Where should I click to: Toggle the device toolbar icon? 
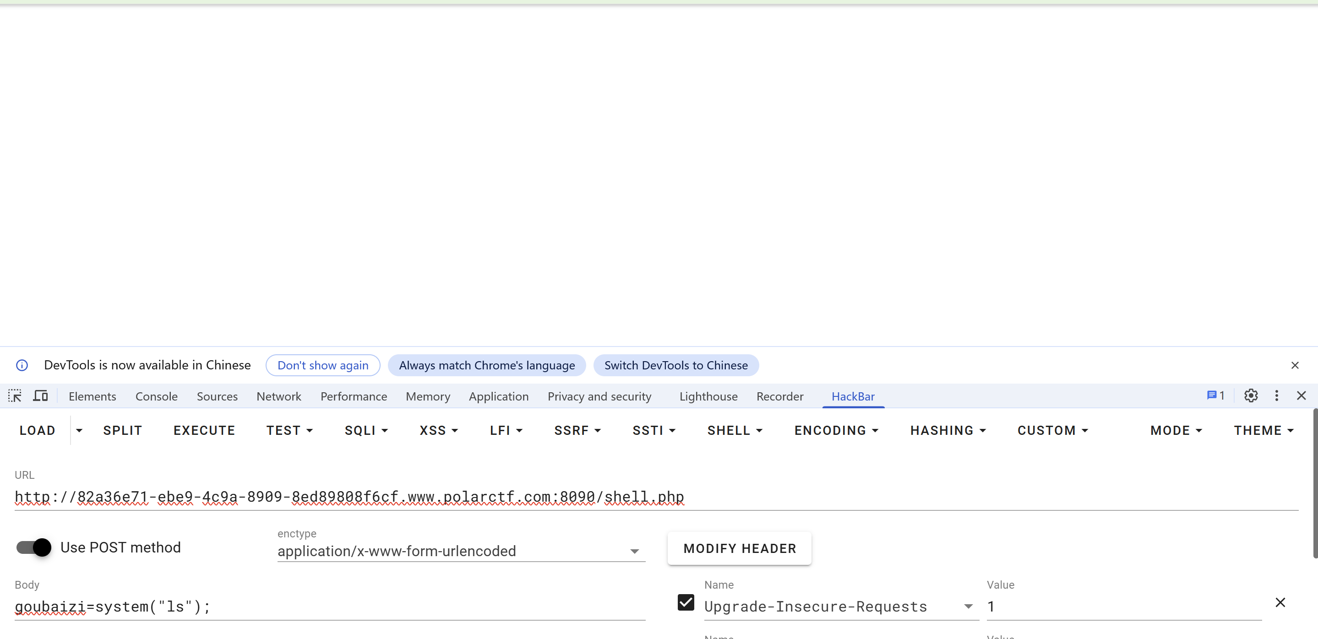[40, 396]
